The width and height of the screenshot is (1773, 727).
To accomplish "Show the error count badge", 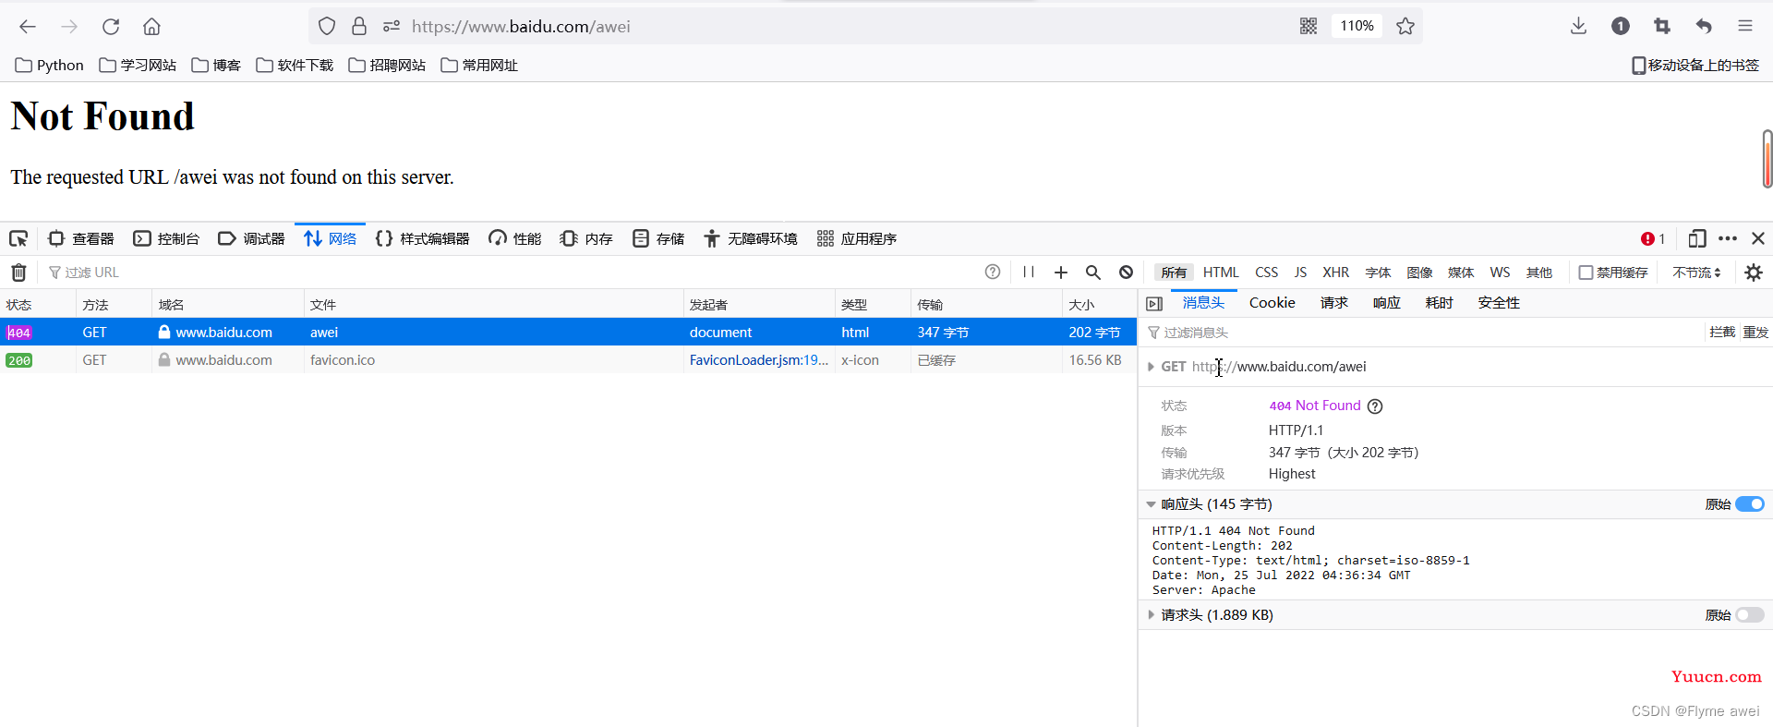I will (x=1653, y=239).
